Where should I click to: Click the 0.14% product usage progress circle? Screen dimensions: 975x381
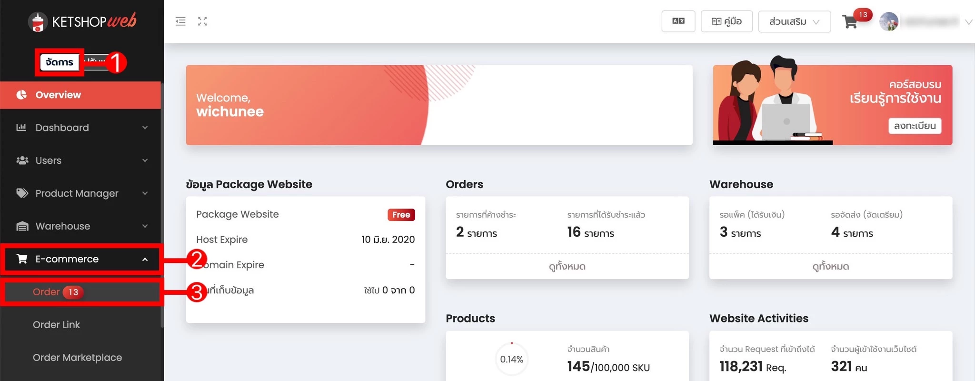pyautogui.click(x=511, y=360)
